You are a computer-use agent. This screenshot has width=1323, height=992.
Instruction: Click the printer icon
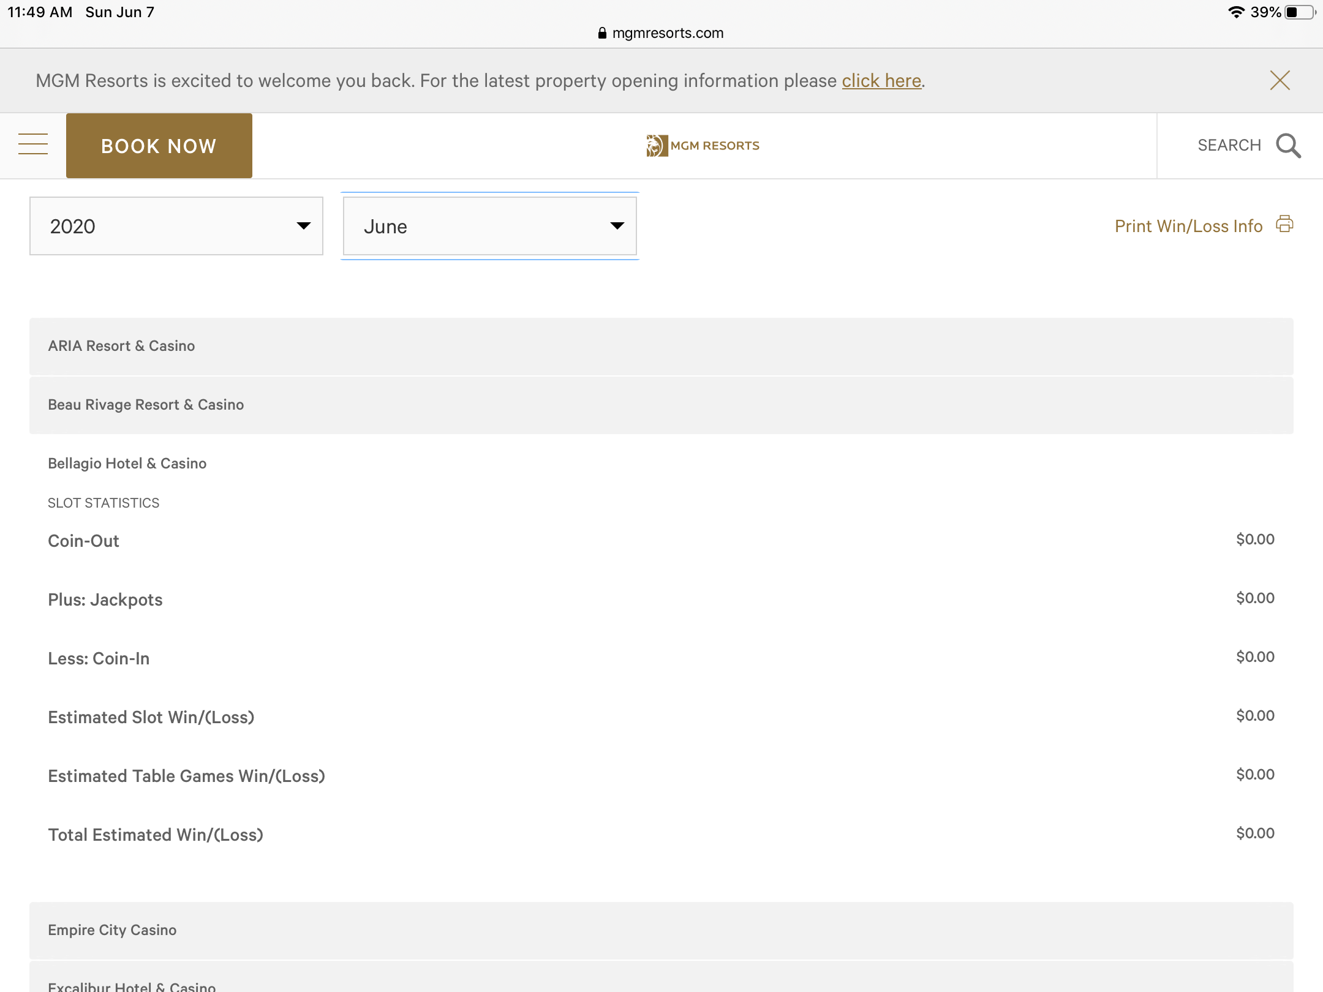pos(1284,224)
